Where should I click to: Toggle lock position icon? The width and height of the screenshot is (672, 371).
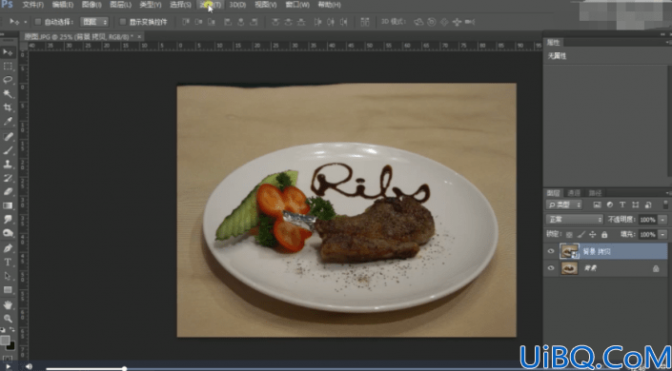click(593, 235)
